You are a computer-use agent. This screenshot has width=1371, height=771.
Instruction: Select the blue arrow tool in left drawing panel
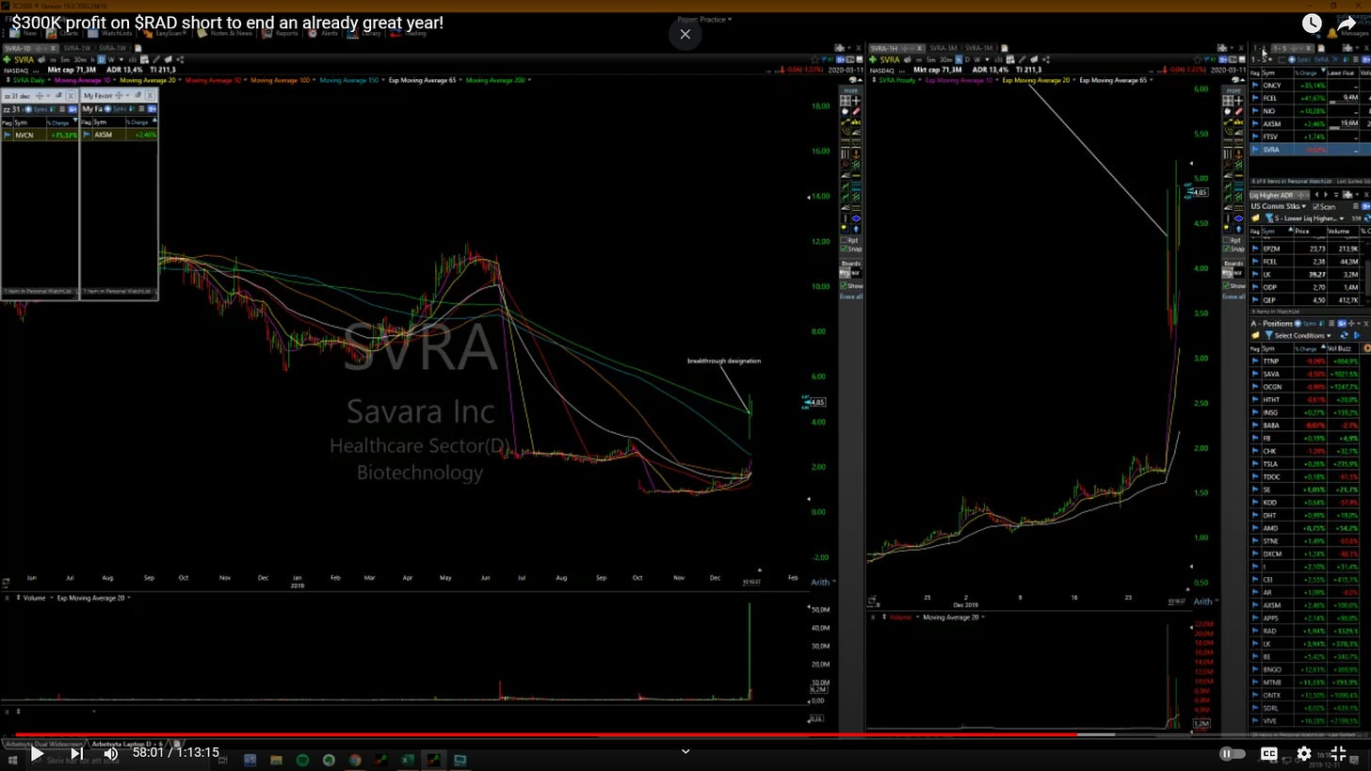pyautogui.click(x=856, y=228)
